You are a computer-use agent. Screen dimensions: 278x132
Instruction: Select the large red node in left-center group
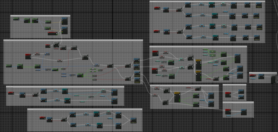point(28,56)
